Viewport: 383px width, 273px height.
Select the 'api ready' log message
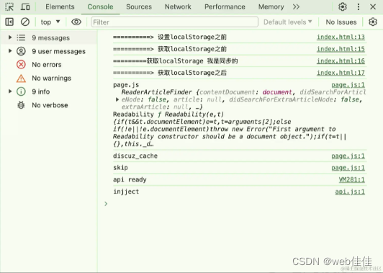[x=130, y=179]
